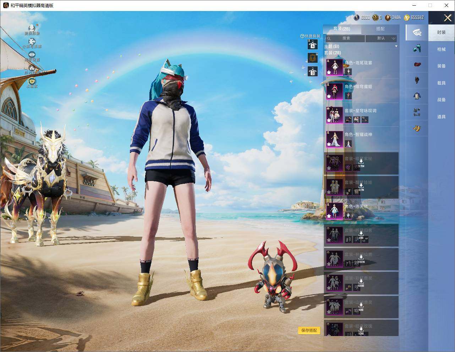Toggle the locked emblem quick-change slot
This screenshot has width=455, height=352.
coord(312,58)
